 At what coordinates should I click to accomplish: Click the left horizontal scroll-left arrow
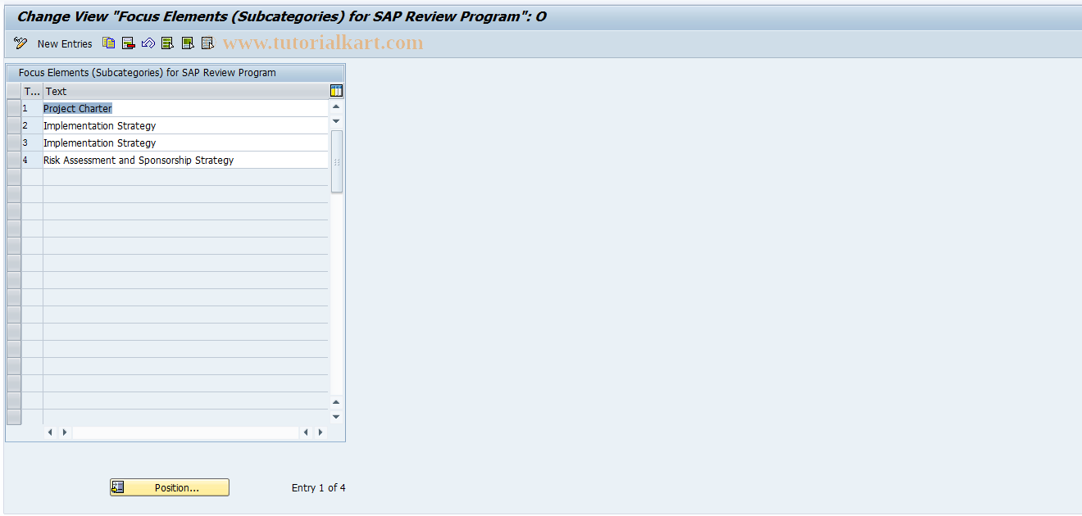point(49,432)
